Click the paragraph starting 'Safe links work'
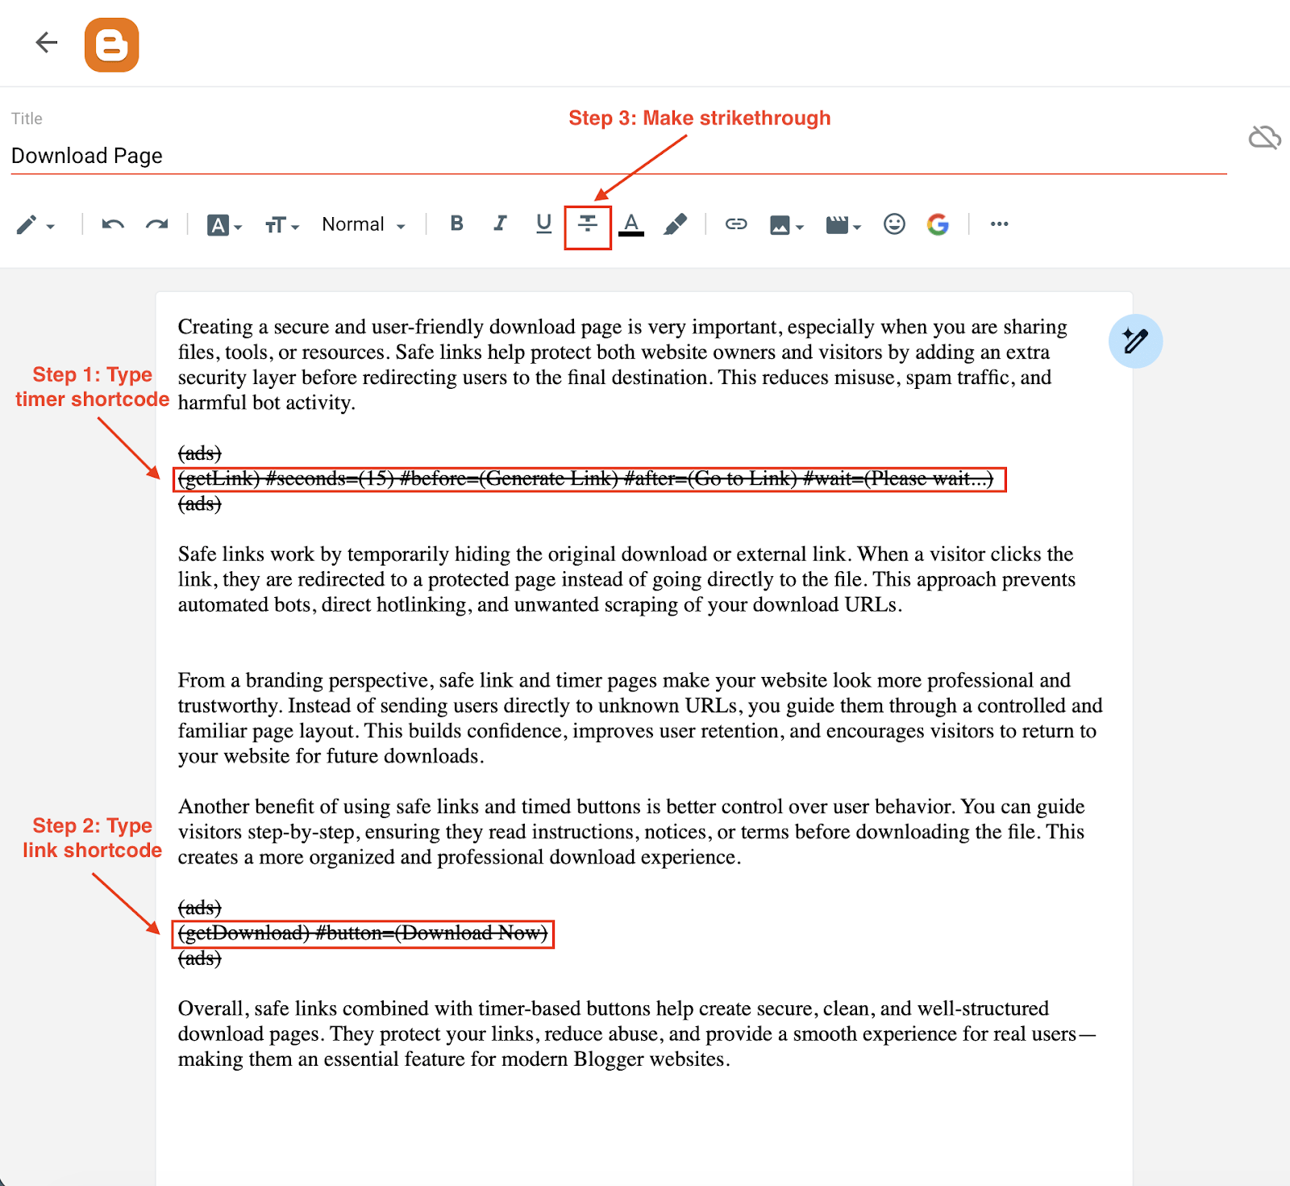 tap(626, 579)
